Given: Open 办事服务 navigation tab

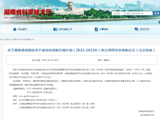Looking at the screenshot, I should click(x=102, y=29).
